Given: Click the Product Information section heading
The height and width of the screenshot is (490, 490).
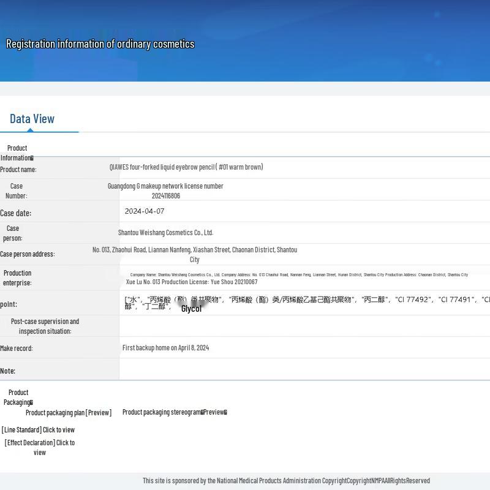Looking at the screenshot, I should 17,153.
